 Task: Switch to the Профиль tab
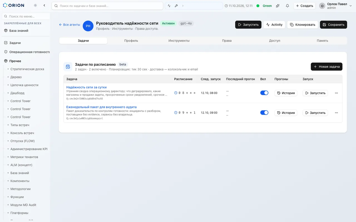click(x=131, y=41)
